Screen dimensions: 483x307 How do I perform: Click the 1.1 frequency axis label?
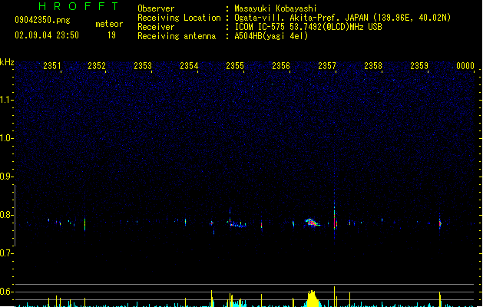point(6,100)
